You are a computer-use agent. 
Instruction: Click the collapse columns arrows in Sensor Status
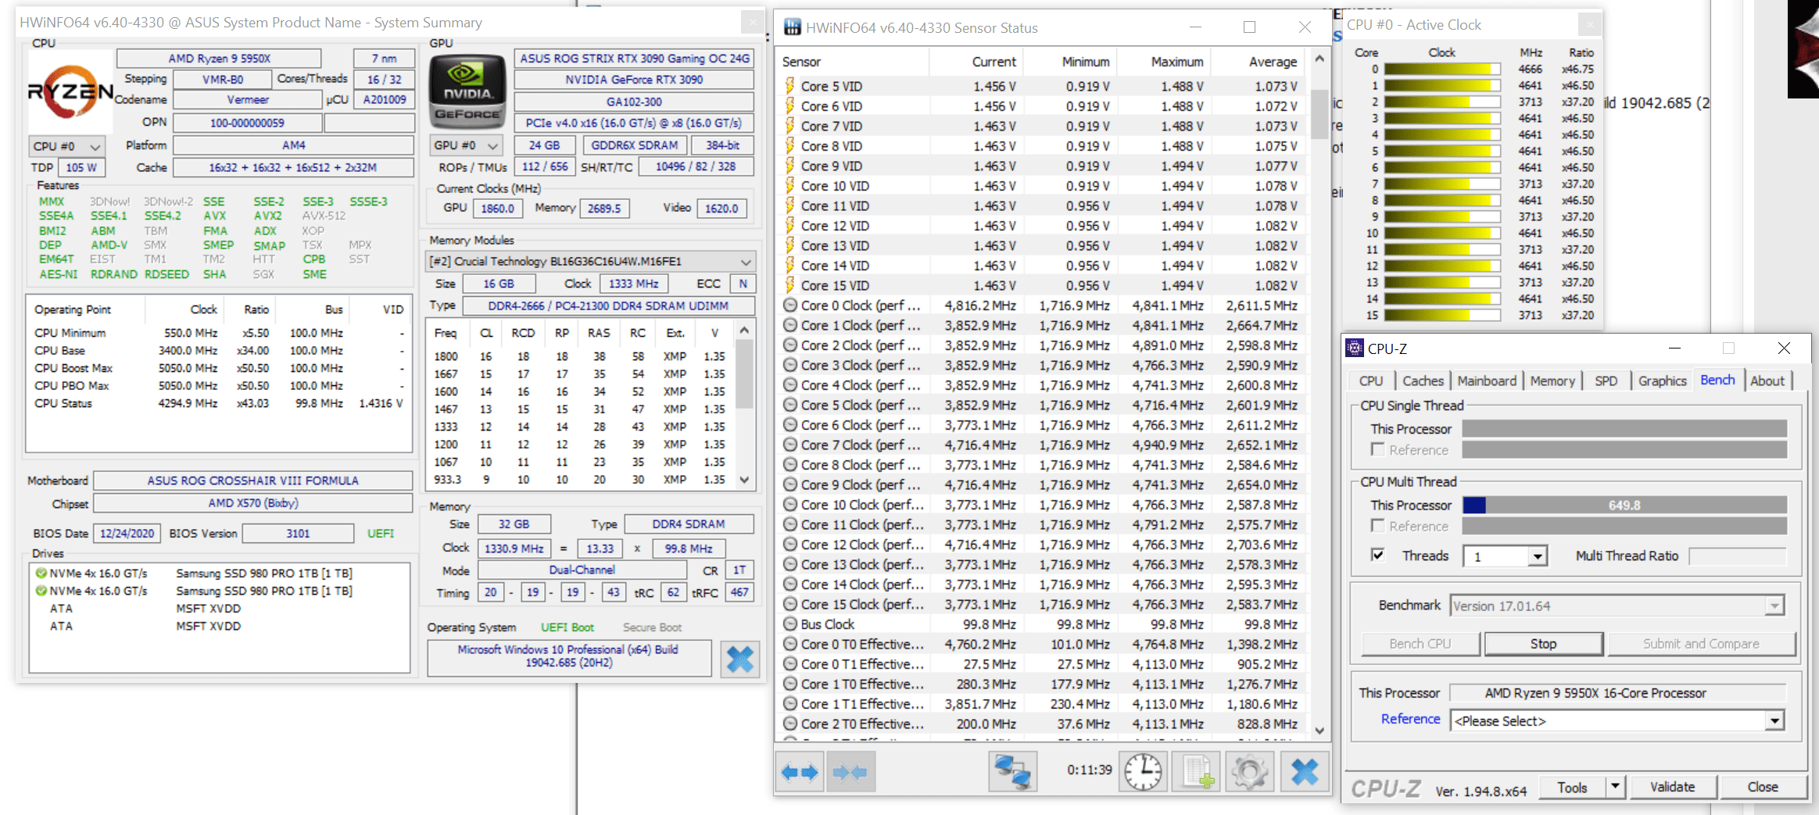click(x=850, y=772)
